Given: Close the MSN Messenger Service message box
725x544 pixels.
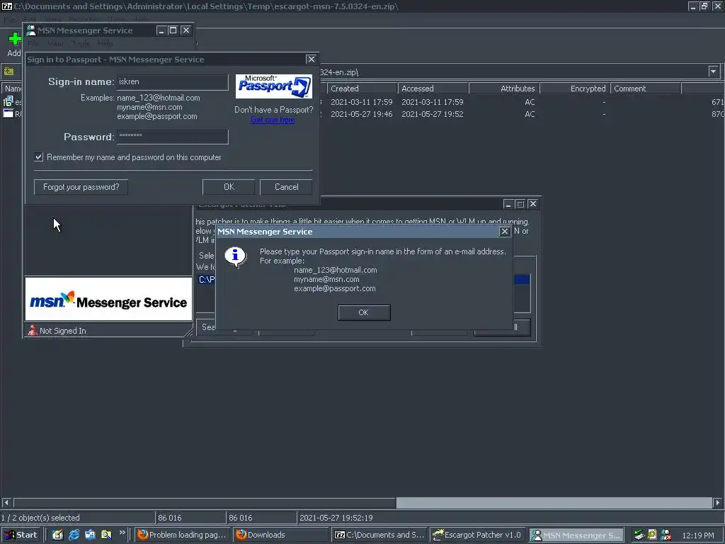Looking at the screenshot, I should 504,232.
